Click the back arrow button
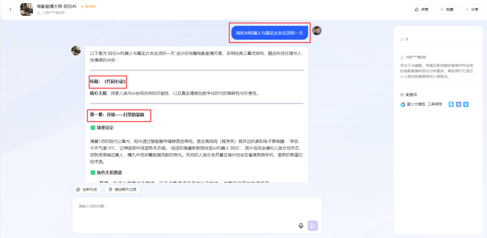 pos(11,9)
